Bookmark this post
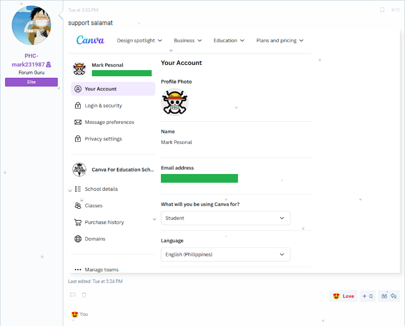 pyautogui.click(x=382, y=10)
